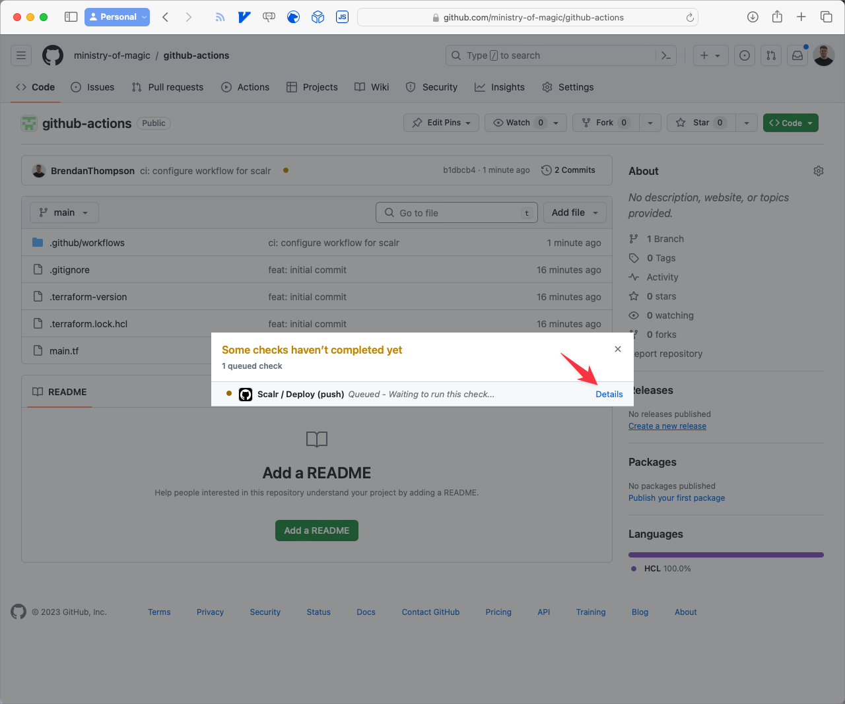Image resolution: width=845 pixels, height=704 pixels.
Task: Expand the Add file dropdown
Action: (x=575, y=212)
